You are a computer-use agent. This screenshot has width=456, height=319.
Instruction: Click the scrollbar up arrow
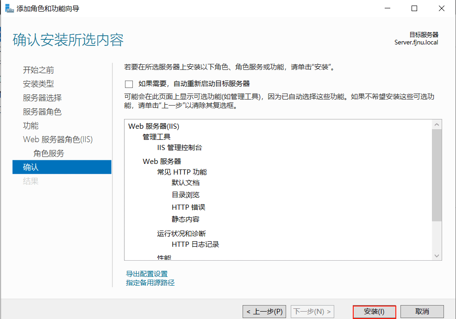pos(436,124)
